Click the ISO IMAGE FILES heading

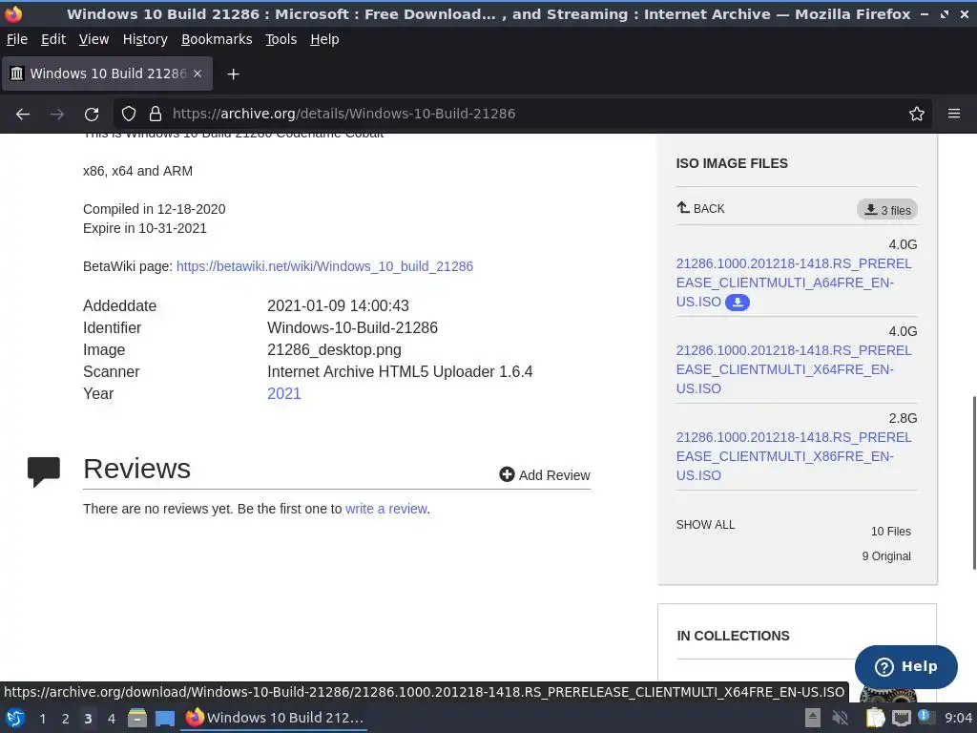[x=732, y=163]
